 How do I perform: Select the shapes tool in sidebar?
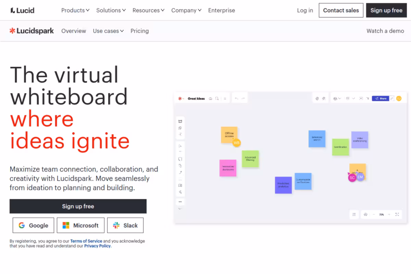[180, 166]
